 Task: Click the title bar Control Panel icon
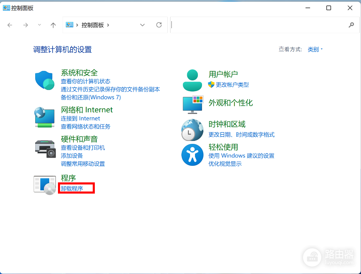pos(6,8)
